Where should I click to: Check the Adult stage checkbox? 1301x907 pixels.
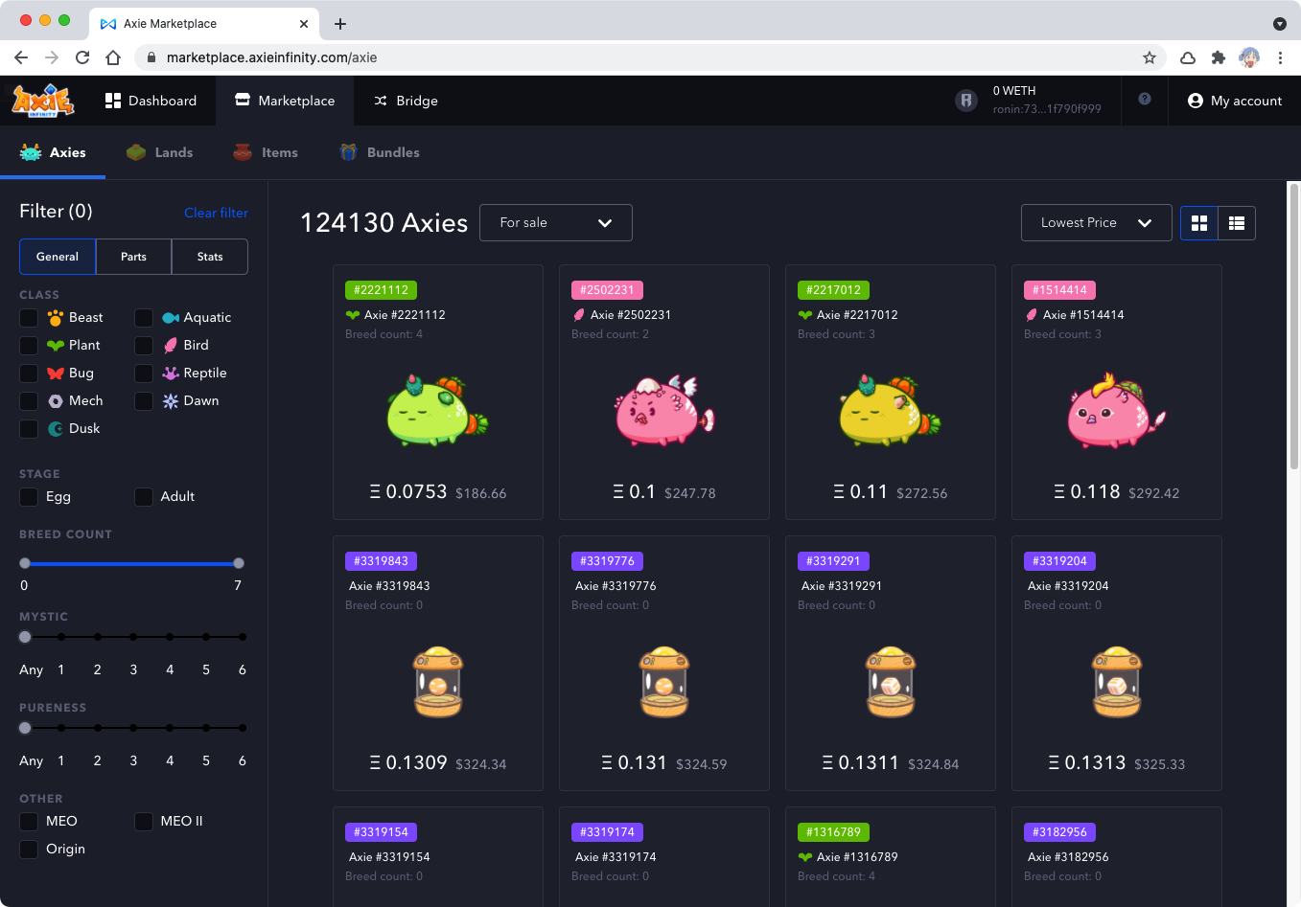pyautogui.click(x=144, y=496)
